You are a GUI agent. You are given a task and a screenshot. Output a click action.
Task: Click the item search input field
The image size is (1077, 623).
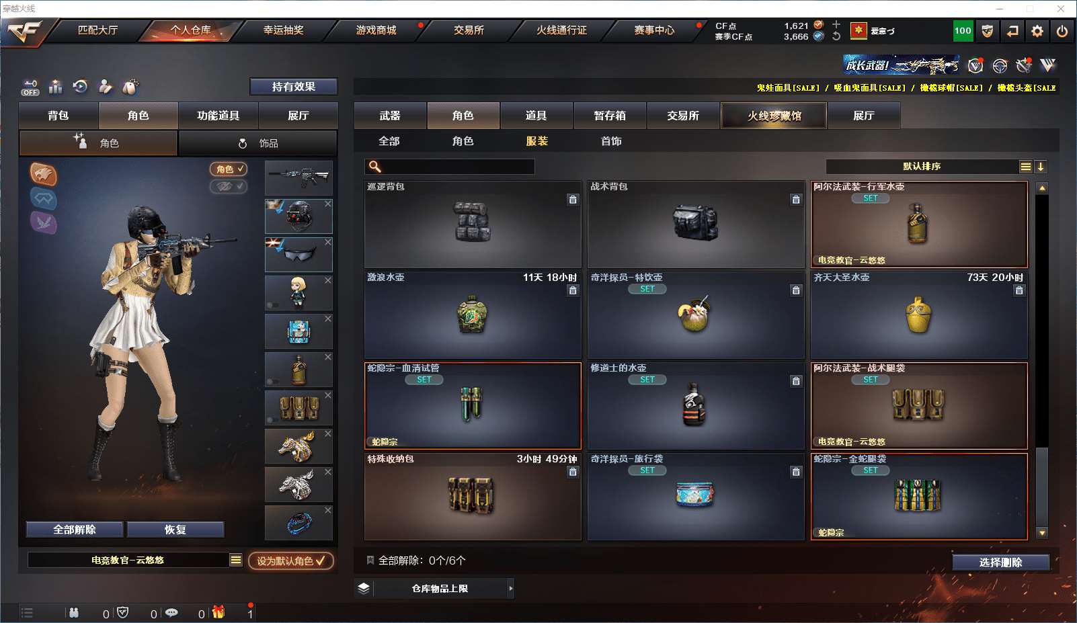pos(450,167)
